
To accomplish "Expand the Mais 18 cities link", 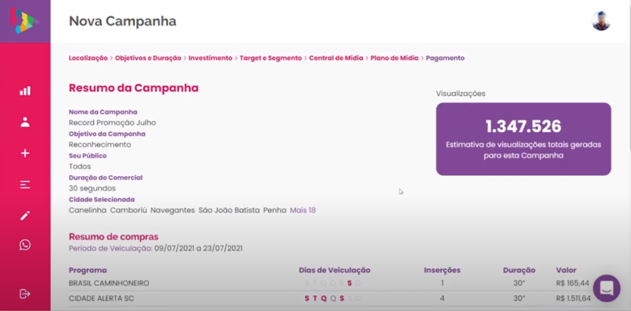I will pyautogui.click(x=303, y=210).
